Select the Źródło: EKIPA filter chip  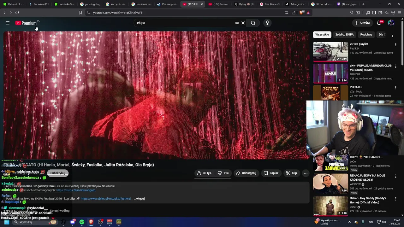[344, 34]
